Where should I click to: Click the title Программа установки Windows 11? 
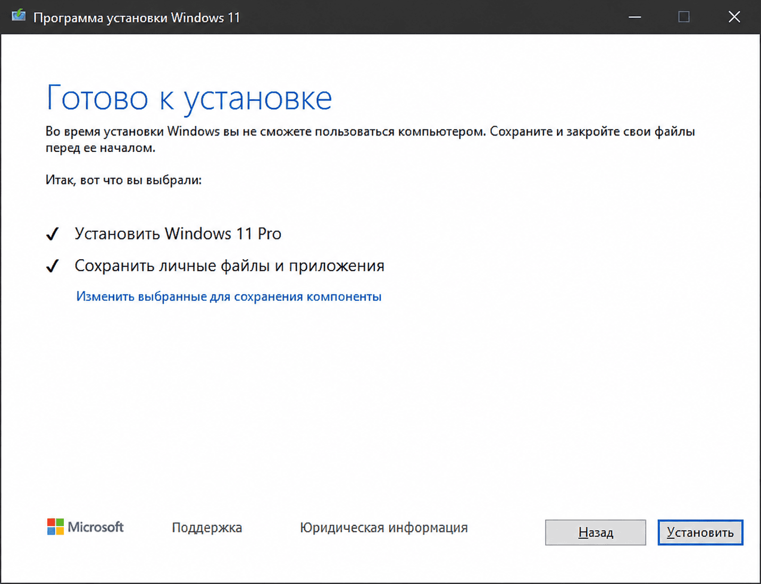click(137, 18)
